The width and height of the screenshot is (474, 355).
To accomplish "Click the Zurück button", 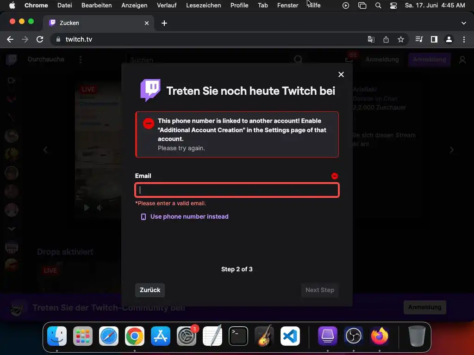I will 150,290.
